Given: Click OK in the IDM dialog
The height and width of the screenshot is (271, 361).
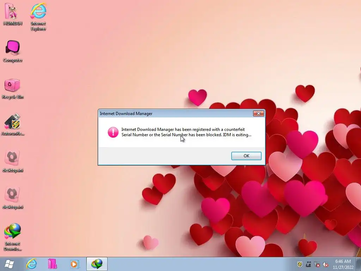Looking at the screenshot, I should 246,156.
